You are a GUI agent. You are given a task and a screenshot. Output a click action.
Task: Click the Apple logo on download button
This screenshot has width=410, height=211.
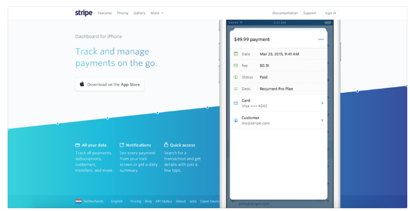82,84
